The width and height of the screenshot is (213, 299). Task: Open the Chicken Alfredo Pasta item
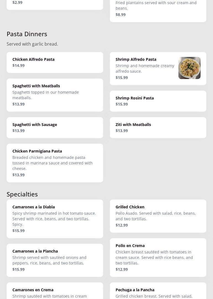click(55, 62)
